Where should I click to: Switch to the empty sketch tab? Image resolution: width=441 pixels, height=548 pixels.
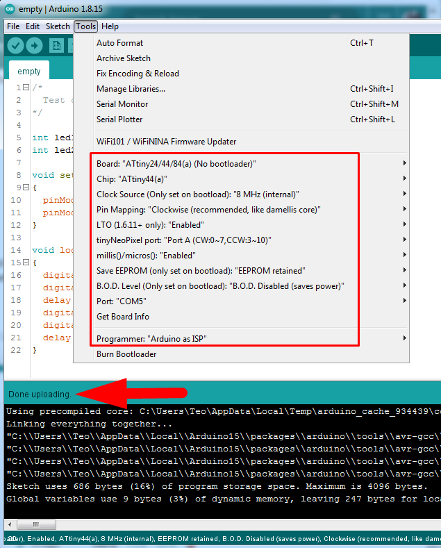click(29, 72)
